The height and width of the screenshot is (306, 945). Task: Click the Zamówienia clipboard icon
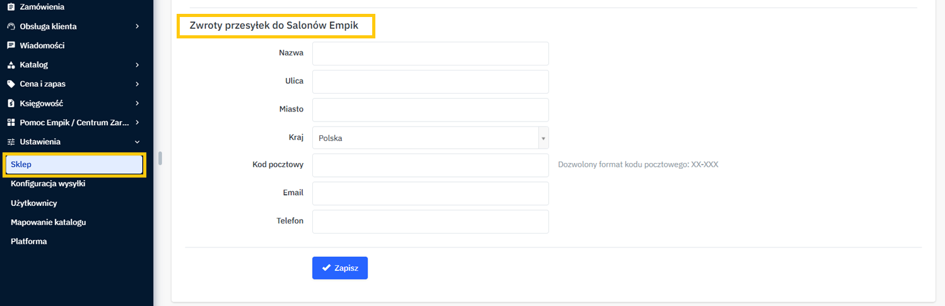(x=11, y=7)
